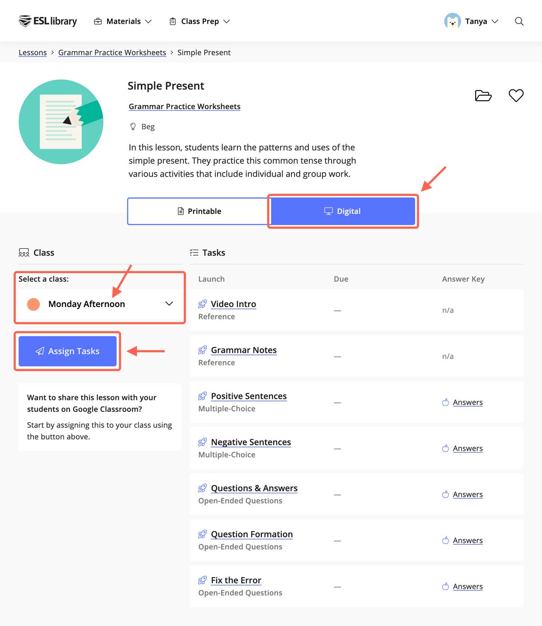Launch the Fix the Error task

coord(236,580)
